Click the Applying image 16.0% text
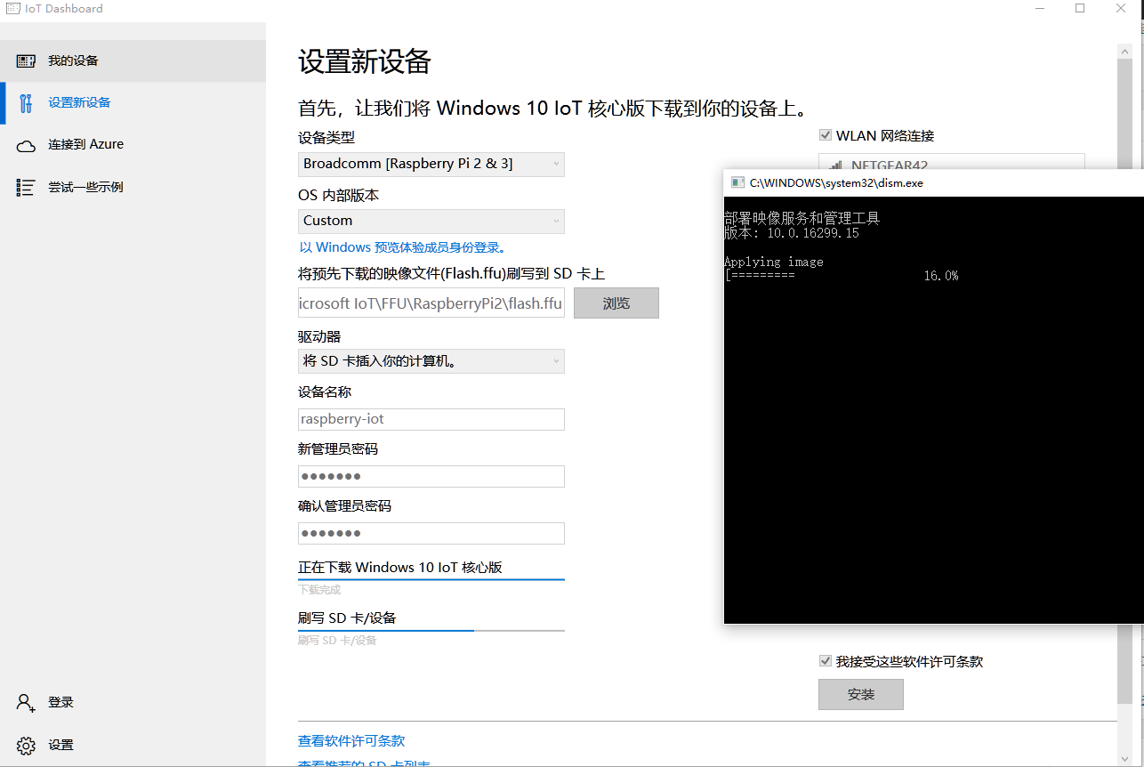The height and width of the screenshot is (767, 1144). click(x=841, y=269)
